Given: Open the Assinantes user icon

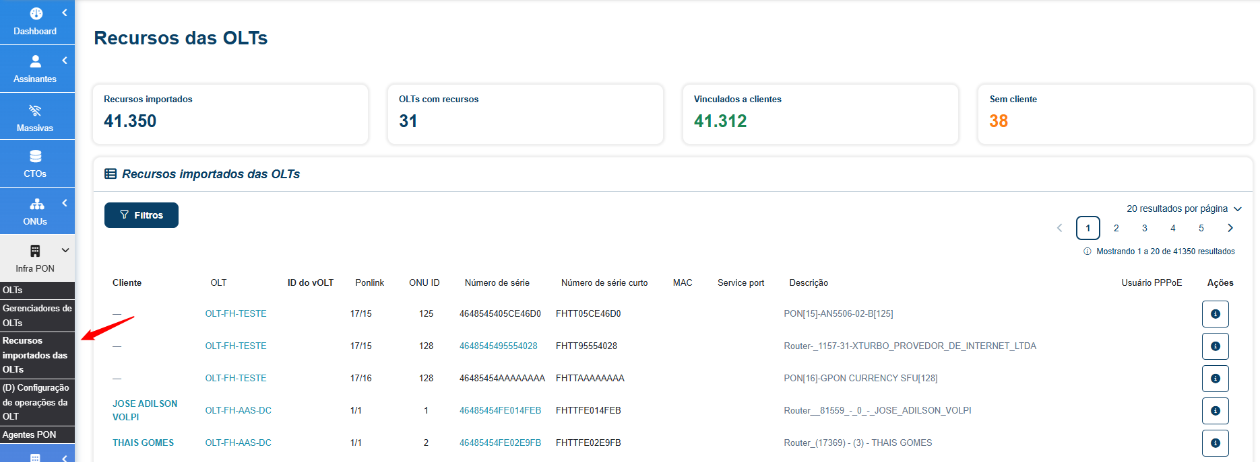Looking at the screenshot, I should click(36, 61).
